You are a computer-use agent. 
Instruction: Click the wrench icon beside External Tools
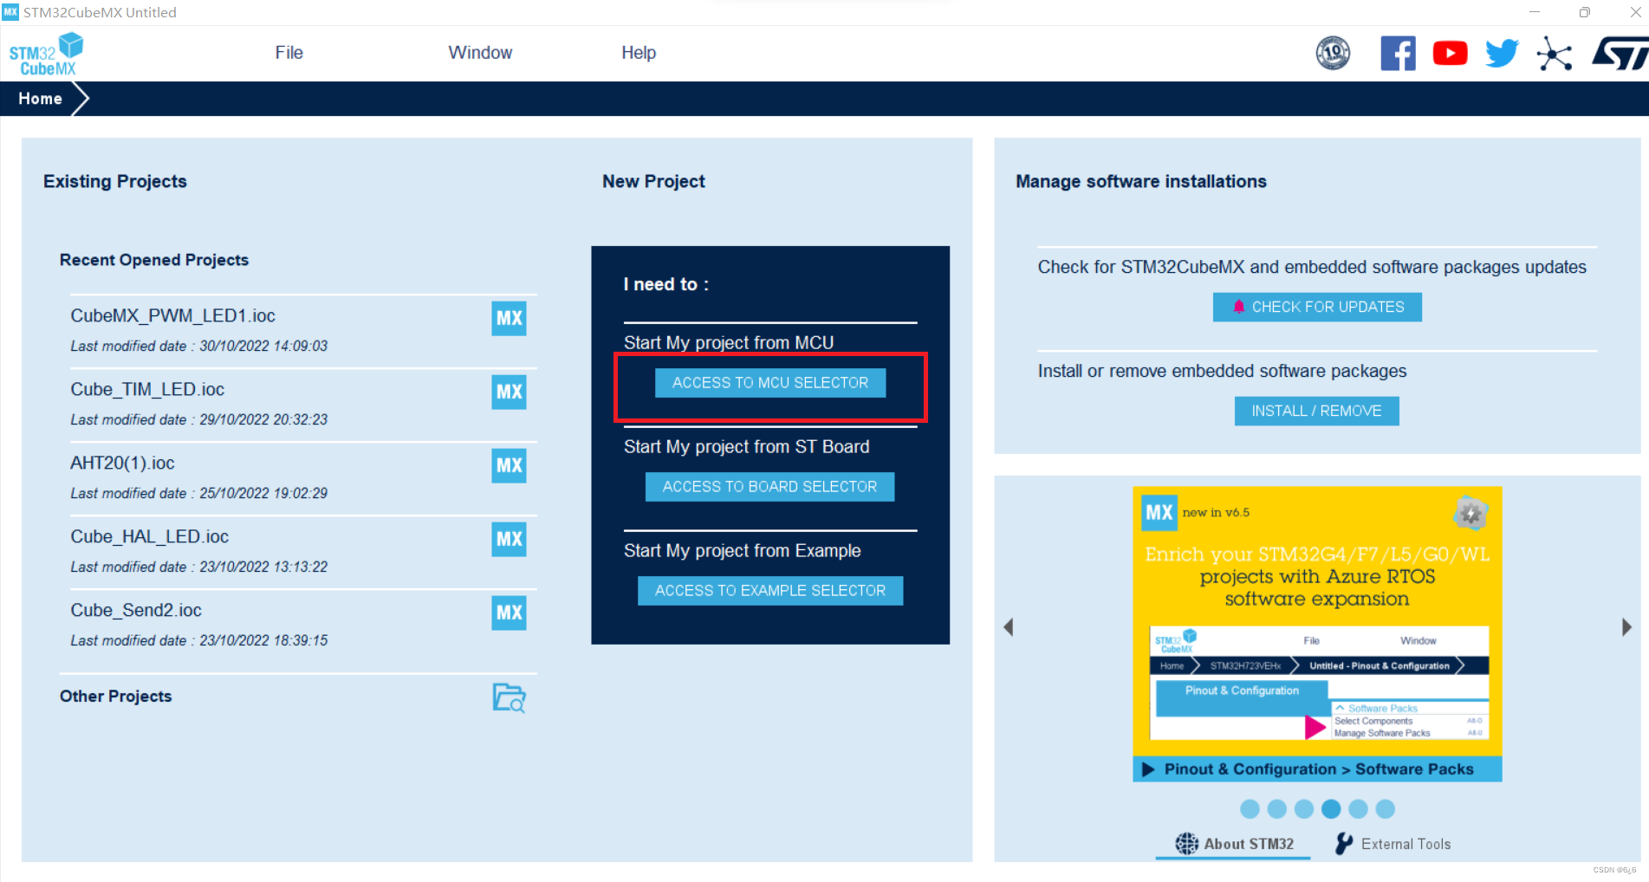[1344, 844]
